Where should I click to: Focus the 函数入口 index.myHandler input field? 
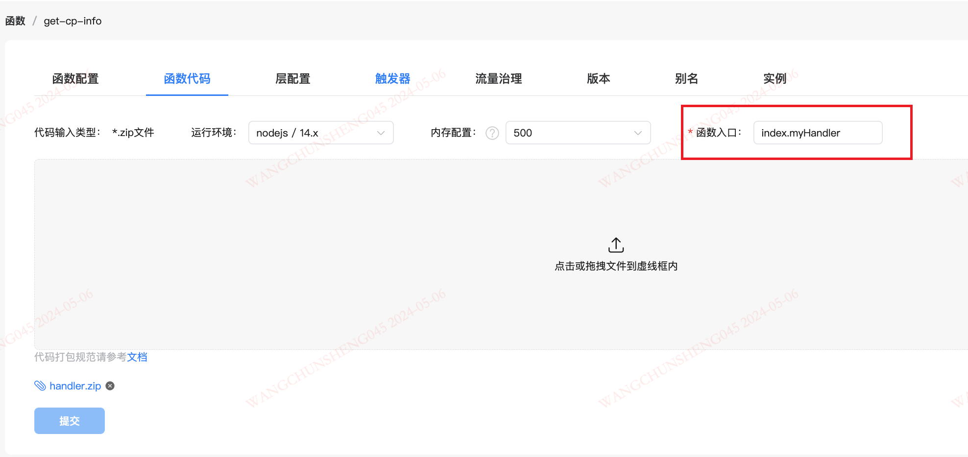click(818, 133)
